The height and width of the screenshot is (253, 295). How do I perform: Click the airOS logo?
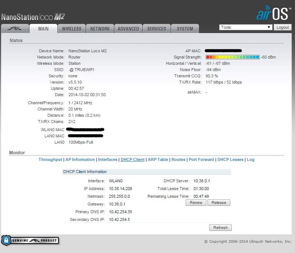click(x=274, y=13)
